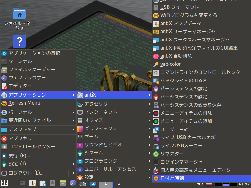This screenshot has height=188, width=251.
Task: Switch to workspace 2 in taskbar
Action: (119, 185)
